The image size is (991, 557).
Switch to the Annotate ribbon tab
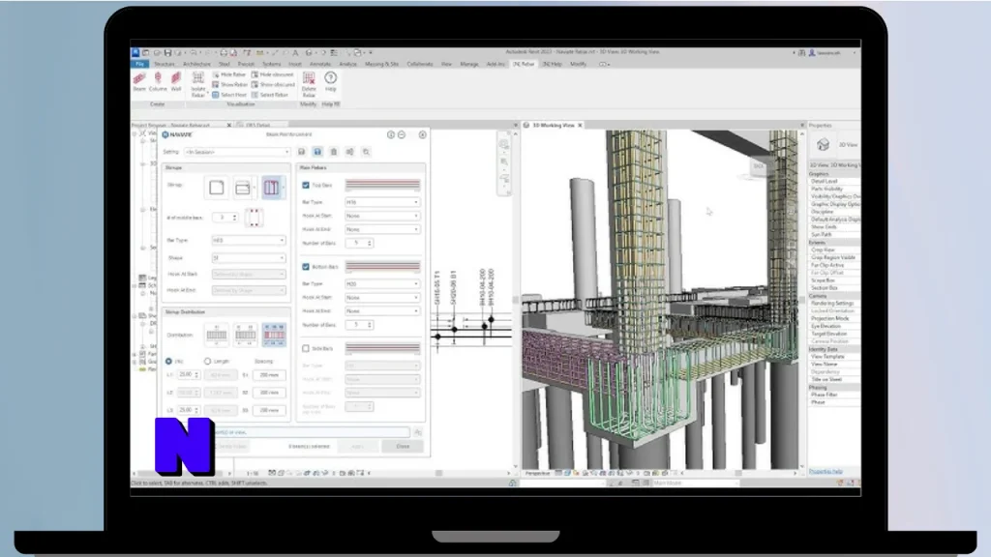319,64
